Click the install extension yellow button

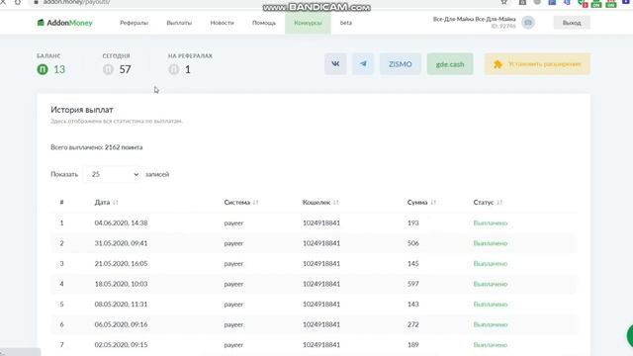[x=537, y=63]
